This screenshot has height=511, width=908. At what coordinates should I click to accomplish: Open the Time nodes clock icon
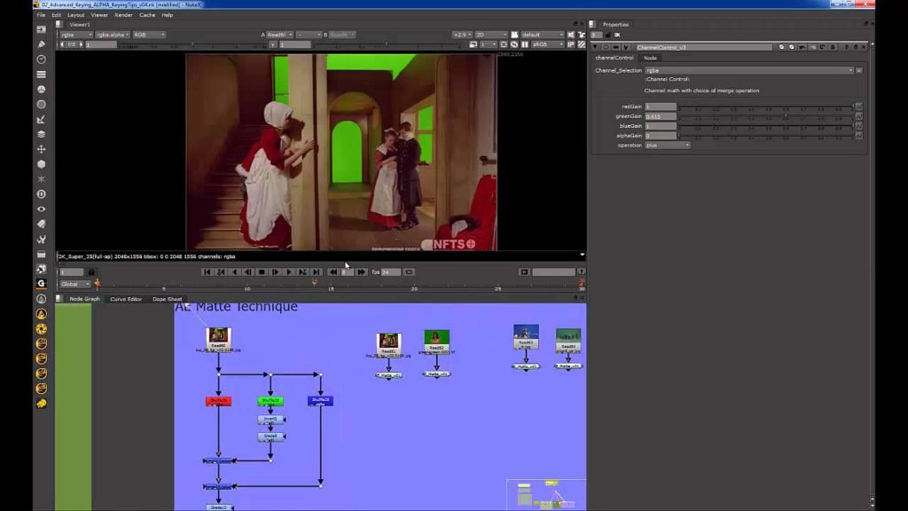point(41,59)
